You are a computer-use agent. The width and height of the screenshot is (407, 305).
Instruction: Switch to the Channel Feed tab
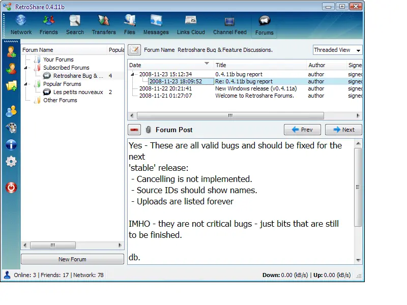229,25
